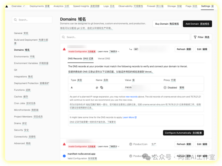
Task: Open Project Members settings
Action: [28, 117]
